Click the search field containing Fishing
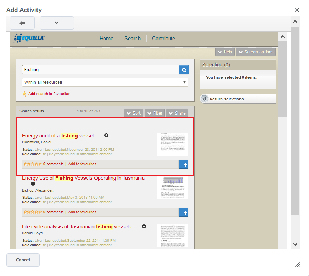309x276 pixels. pos(100,70)
